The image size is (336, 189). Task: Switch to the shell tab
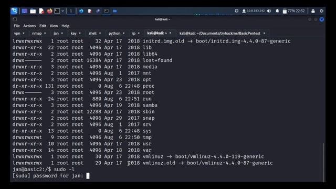pyautogui.click(x=92, y=34)
